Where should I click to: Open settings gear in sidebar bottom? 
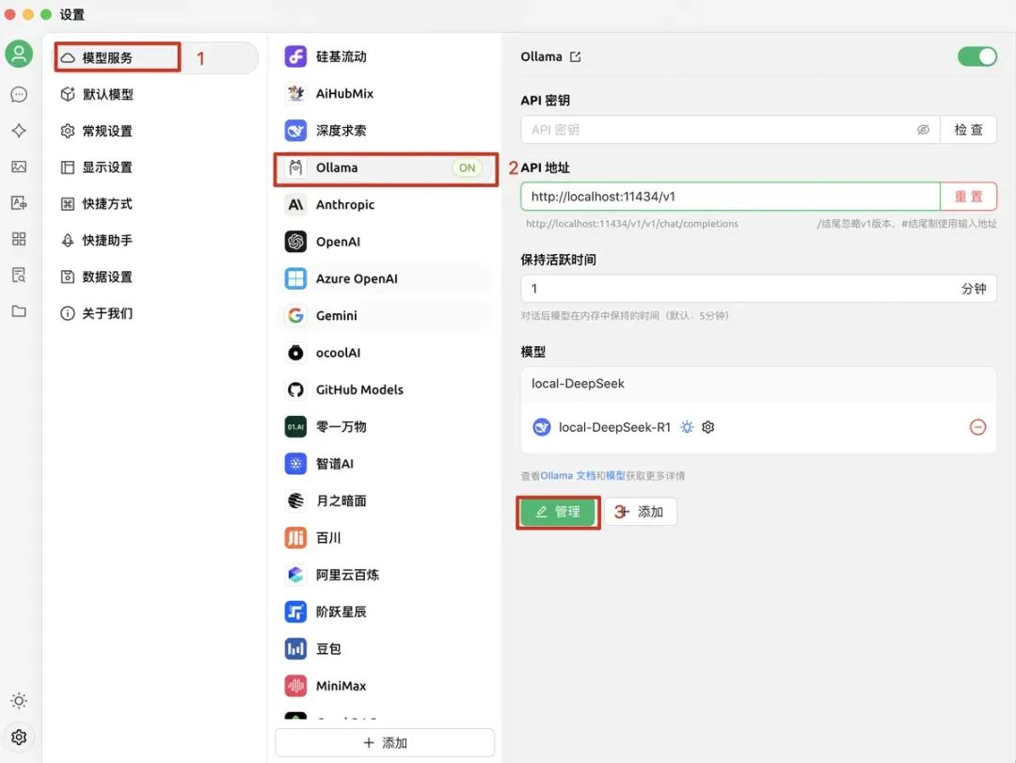pos(19,737)
